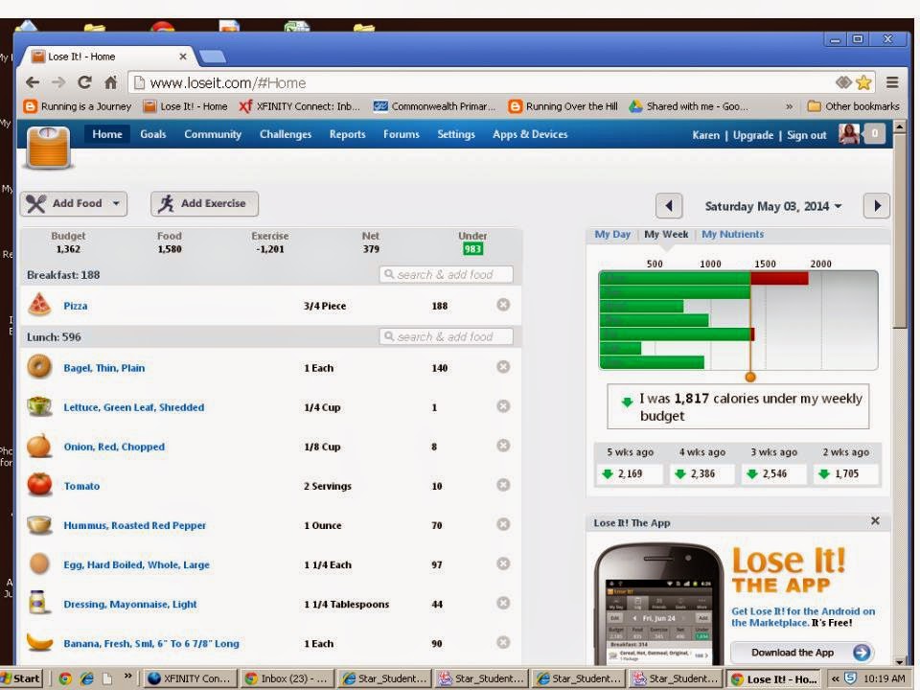Click the Add Exercise button
The image size is (920, 690).
tap(204, 203)
